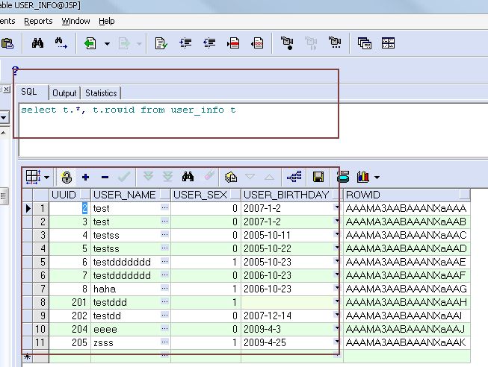Screen dimensions: 488x367
Task: Click the paste clipboard icon
Action: pyautogui.click(x=7, y=43)
